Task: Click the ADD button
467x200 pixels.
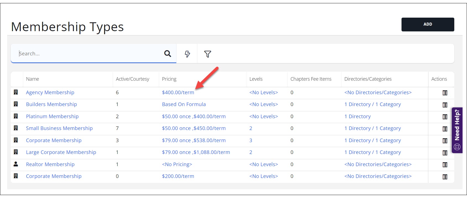Action: coord(427,24)
